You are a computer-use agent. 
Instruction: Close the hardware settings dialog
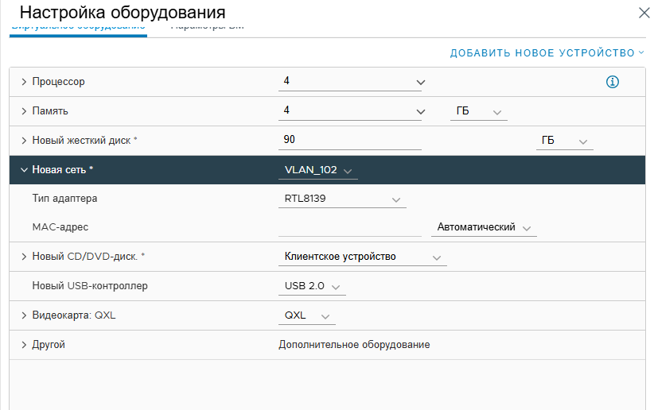644,13
